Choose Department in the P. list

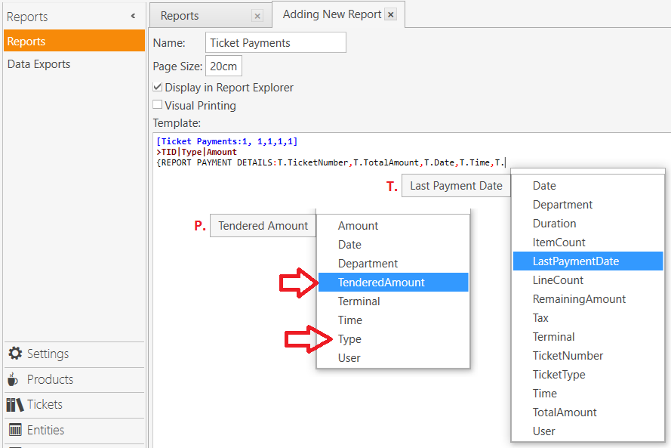coord(393,263)
